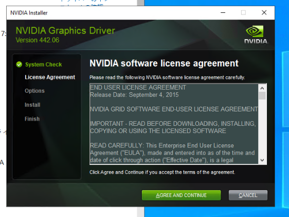Click the license text scrollbar thumb
Screen dimensions: 289x217
click(262, 96)
